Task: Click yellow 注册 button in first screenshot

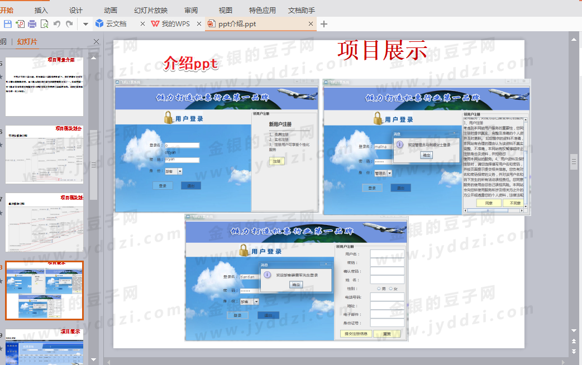Action: pos(277,161)
